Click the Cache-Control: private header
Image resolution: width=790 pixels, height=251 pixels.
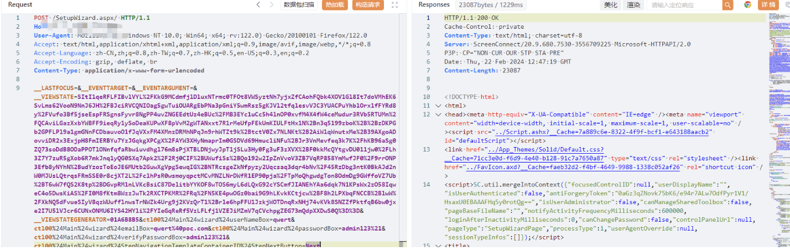(x=484, y=27)
